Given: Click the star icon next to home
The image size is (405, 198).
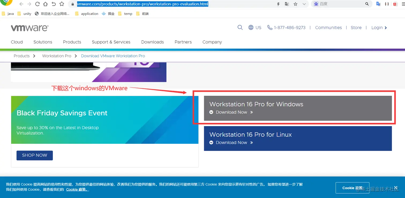Looking at the screenshot, I should 62,4.
